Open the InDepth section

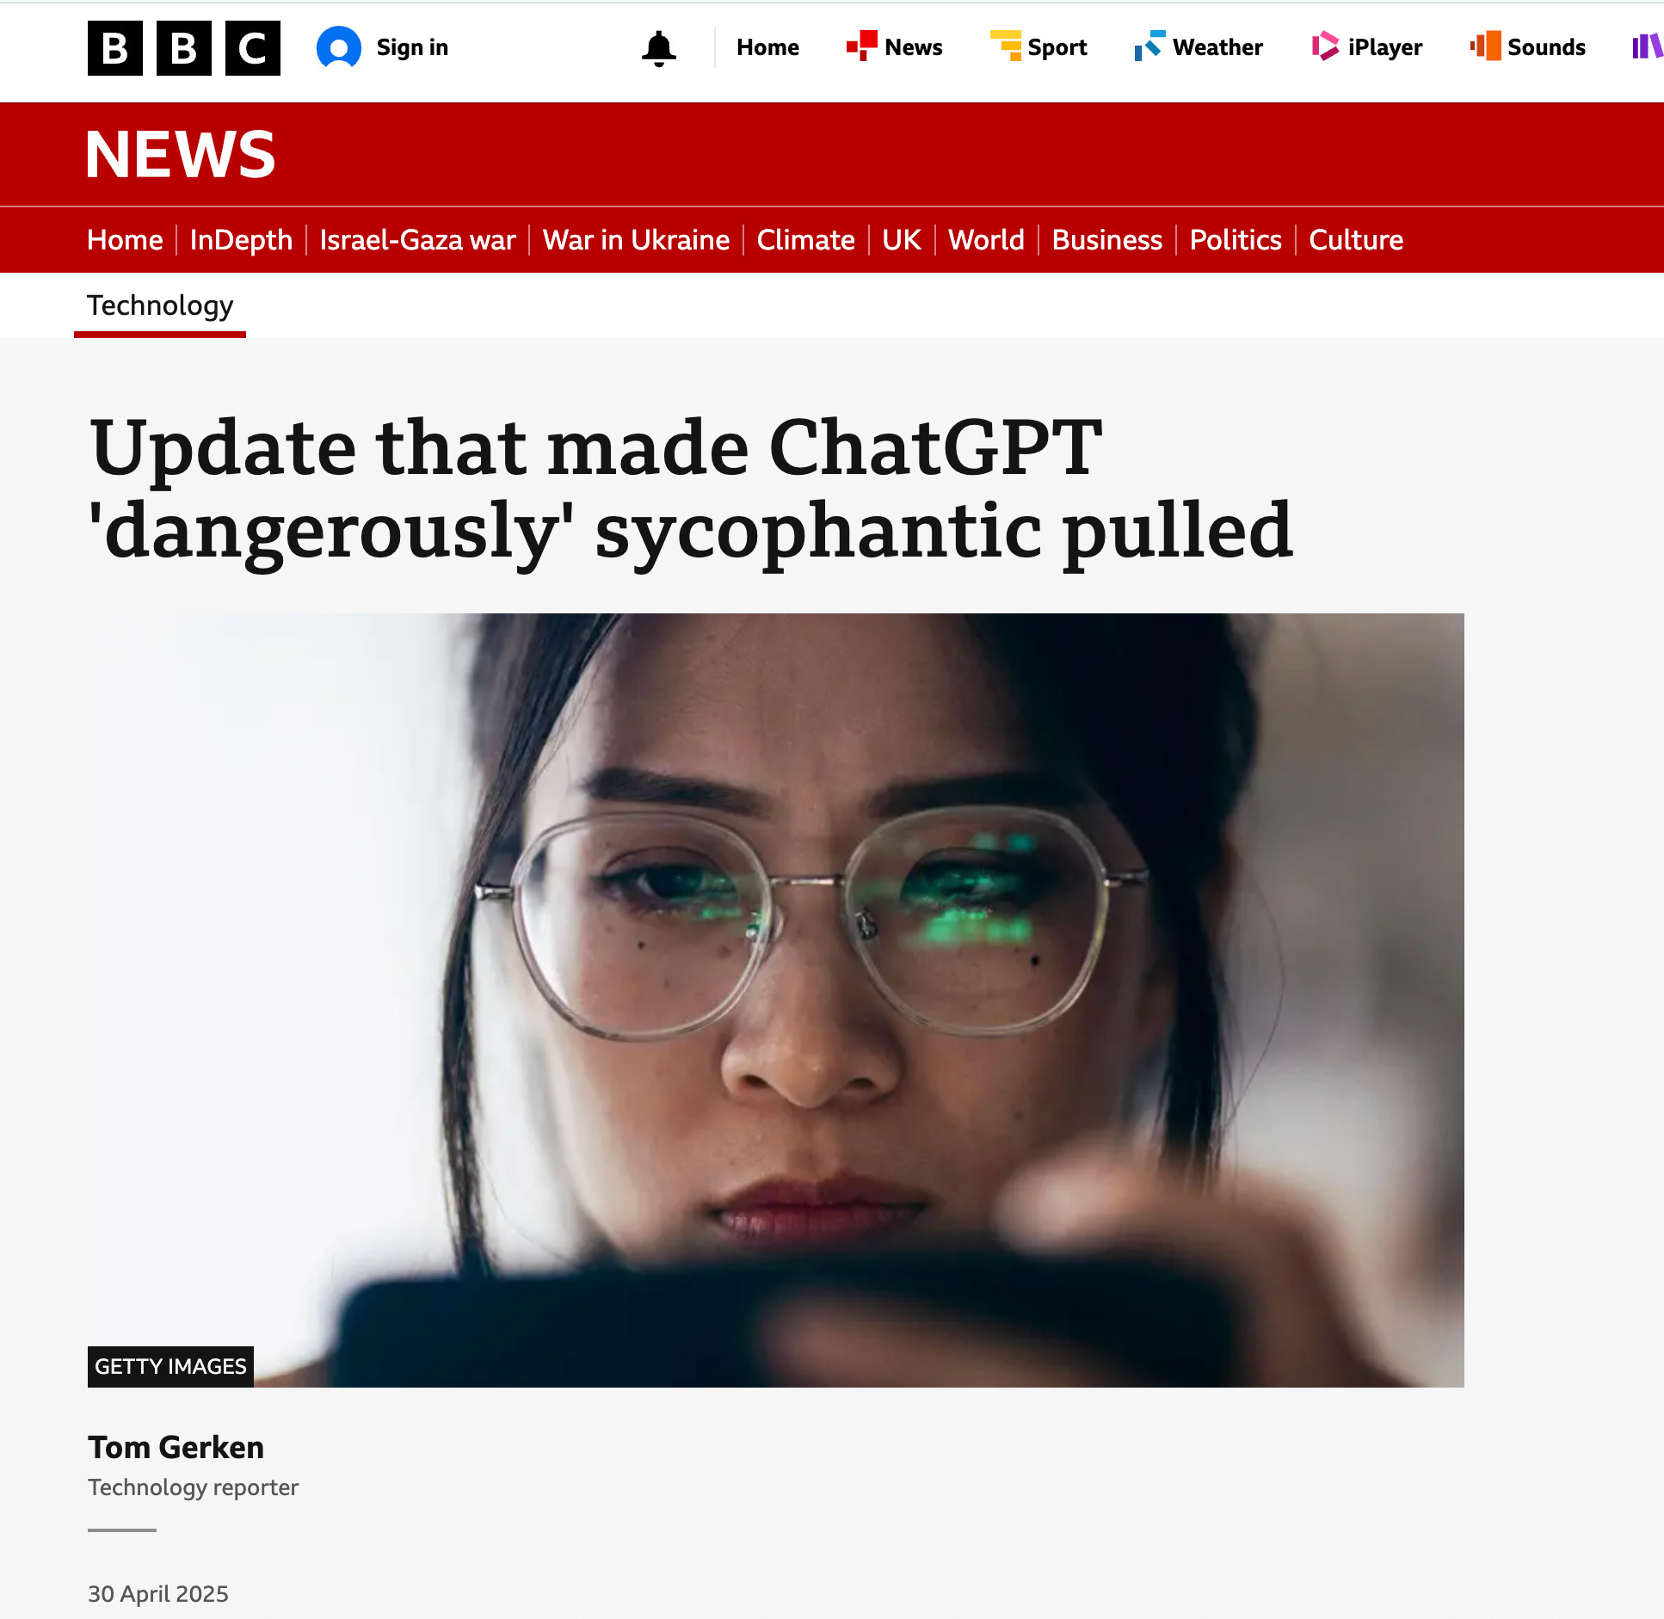pyautogui.click(x=241, y=240)
